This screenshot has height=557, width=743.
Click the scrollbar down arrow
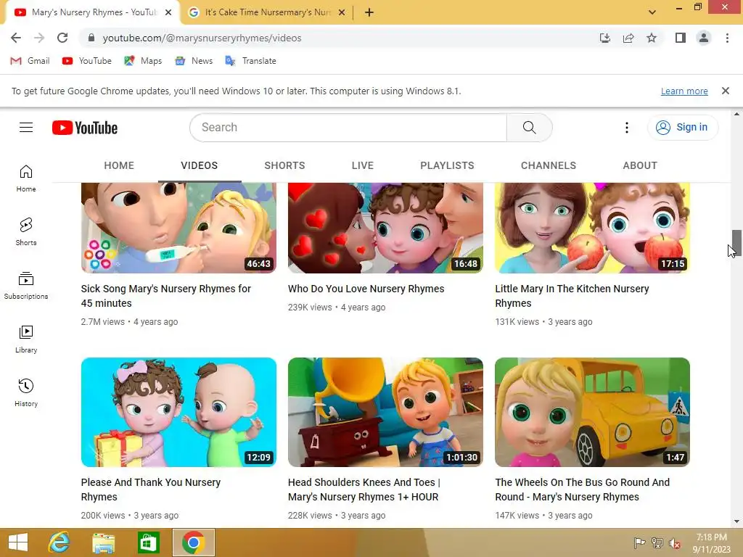click(x=736, y=521)
